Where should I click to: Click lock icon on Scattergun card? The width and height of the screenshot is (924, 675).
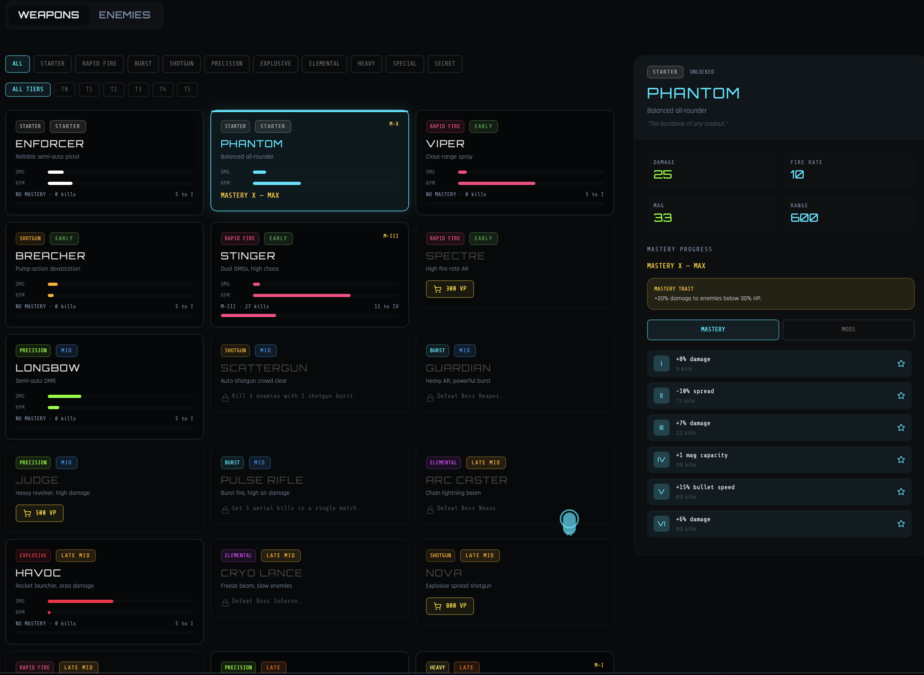225,398
